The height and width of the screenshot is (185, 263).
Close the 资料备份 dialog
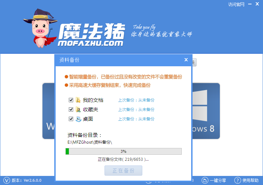click(186, 60)
